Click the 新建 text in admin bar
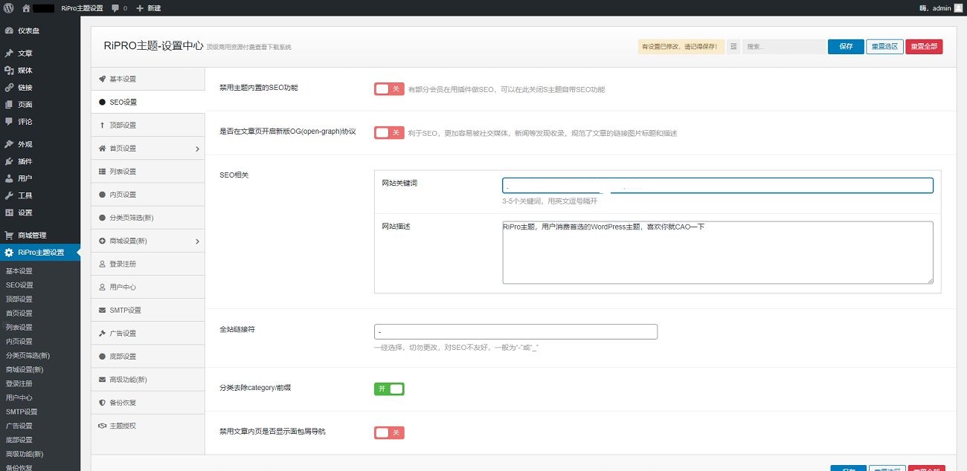The image size is (967, 471). point(153,8)
